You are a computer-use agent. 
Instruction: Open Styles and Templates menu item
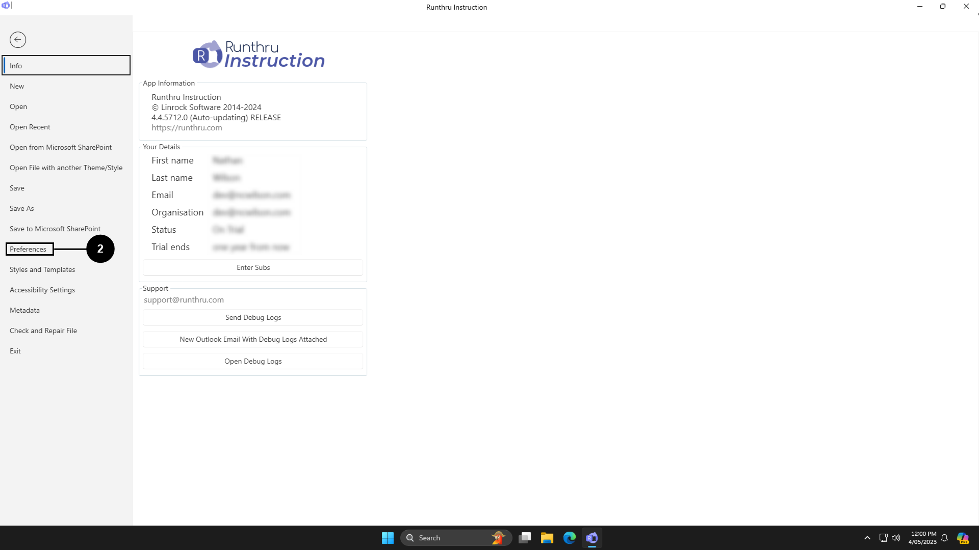(42, 269)
